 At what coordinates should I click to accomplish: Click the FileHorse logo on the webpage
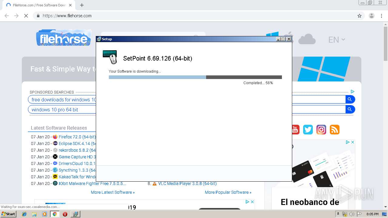tap(64, 38)
